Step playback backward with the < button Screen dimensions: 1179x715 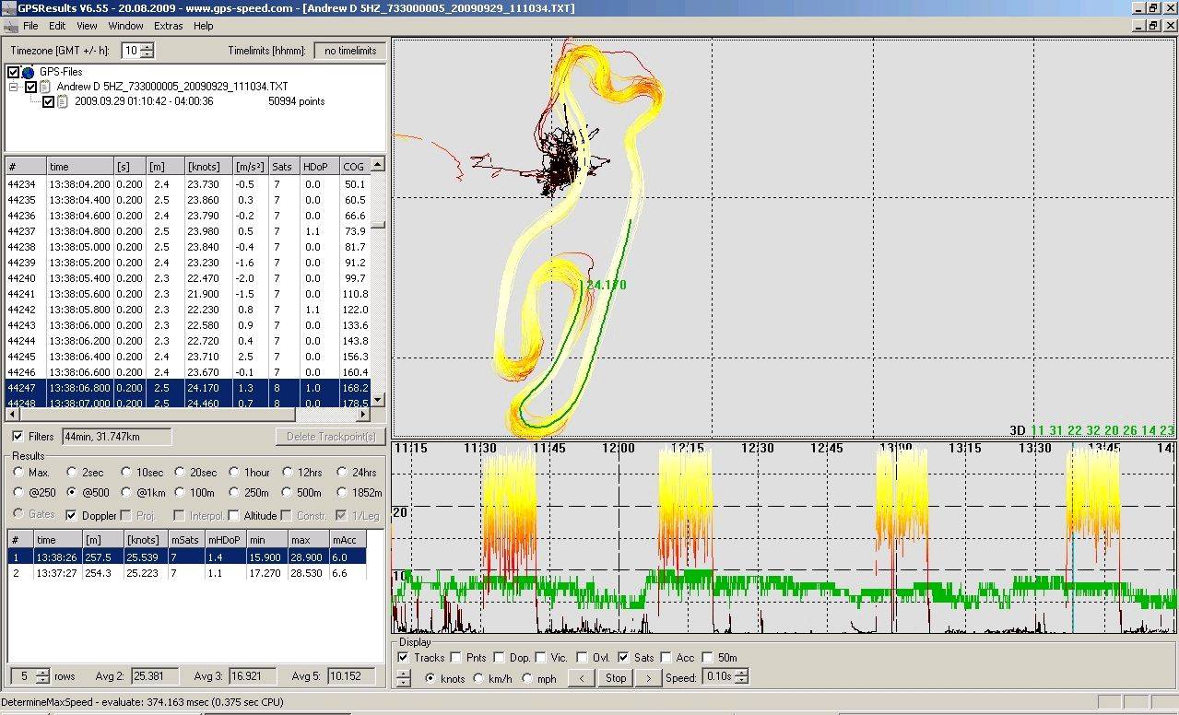coord(581,678)
